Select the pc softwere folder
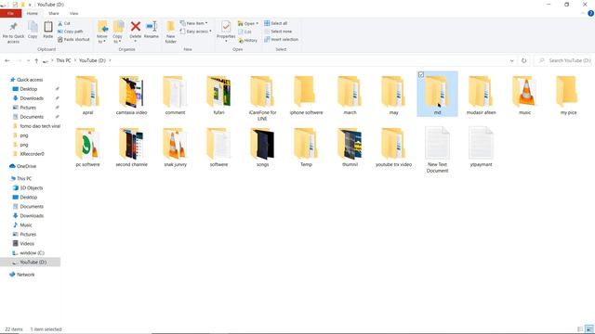This screenshot has height=334, width=595. click(x=87, y=147)
